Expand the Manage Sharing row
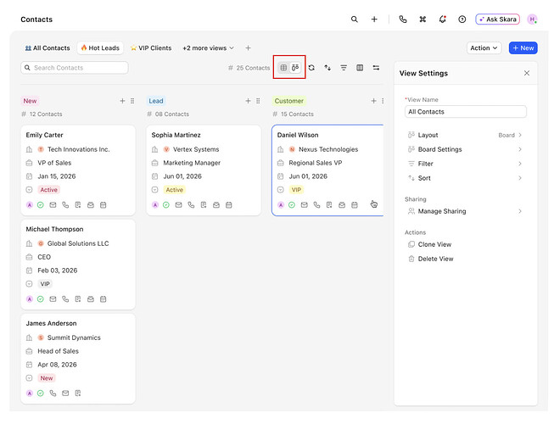Image resolution: width=554 pixels, height=424 pixels. (x=465, y=211)
